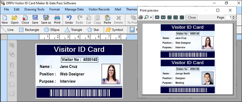Open the Manage Data menu
Image resolution: width=242 pixels, height=102 pixels.
[x=74, y=9]
